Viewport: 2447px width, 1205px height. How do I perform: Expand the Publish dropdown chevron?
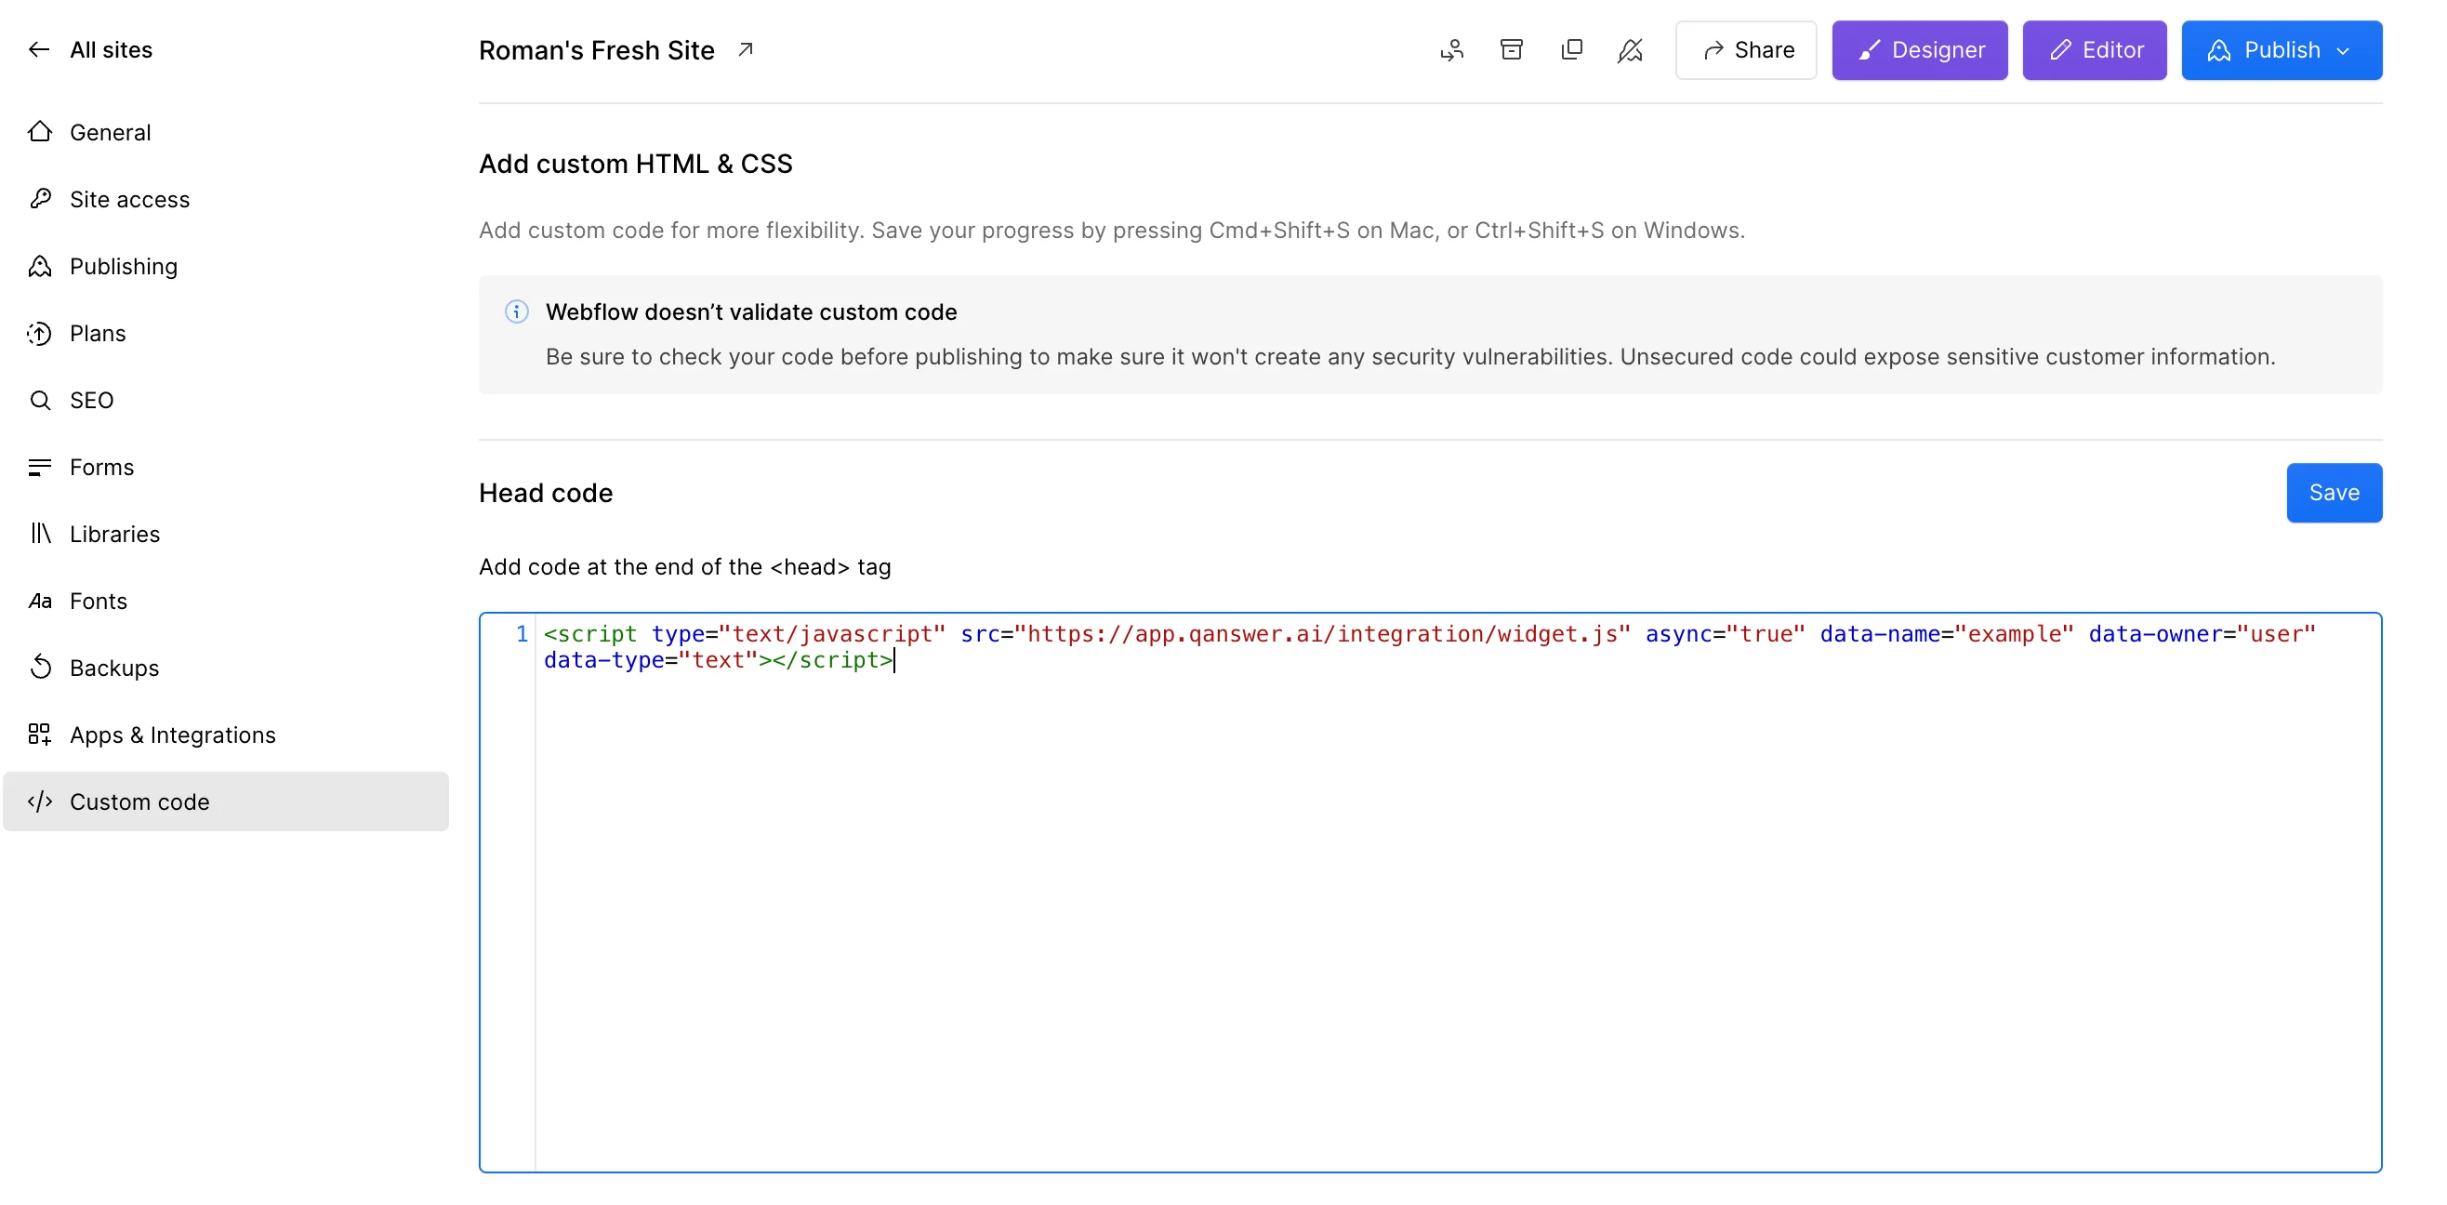[2343, 50]
